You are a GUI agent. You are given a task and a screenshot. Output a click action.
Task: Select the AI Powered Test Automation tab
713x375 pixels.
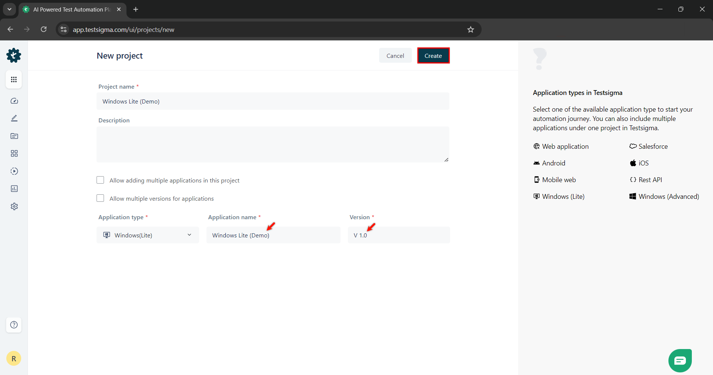72,9
